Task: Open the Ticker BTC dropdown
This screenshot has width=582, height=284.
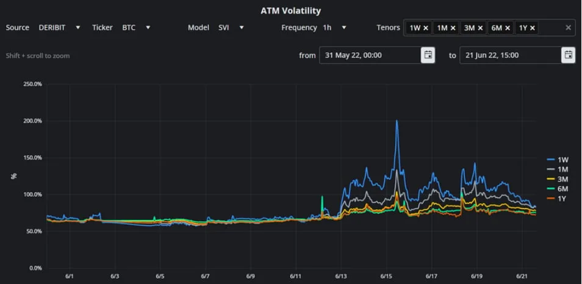Action: [x=136, y=27]
